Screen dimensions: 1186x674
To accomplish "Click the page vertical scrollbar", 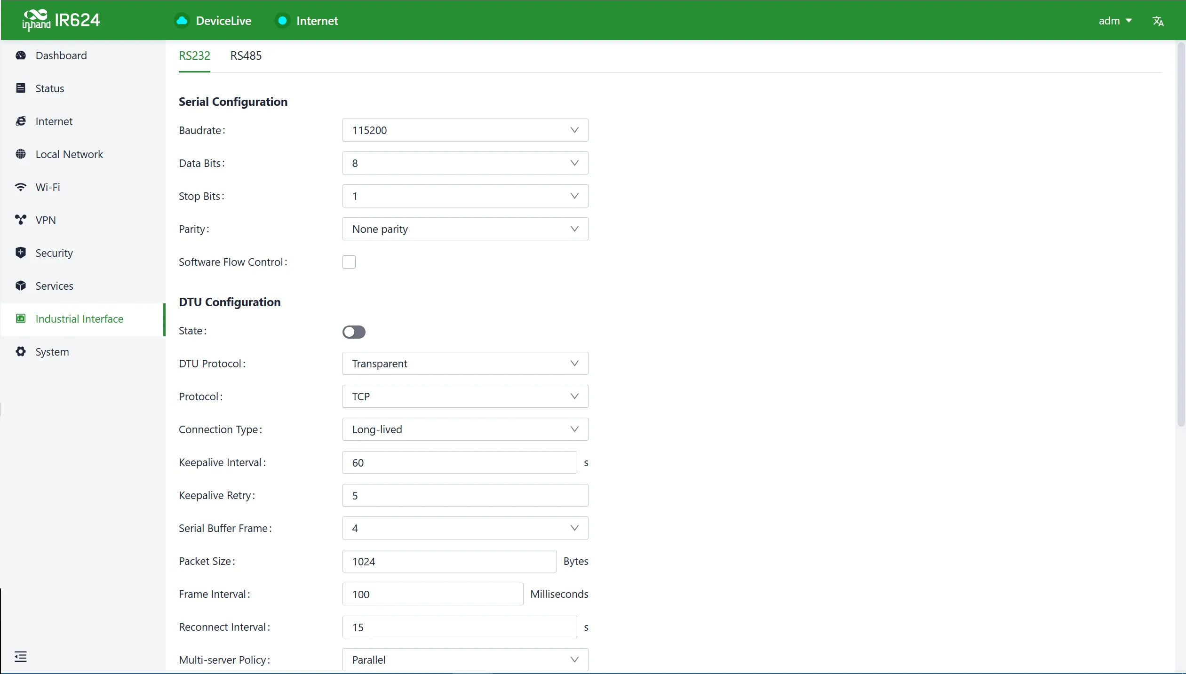I will click(x=1181, y=235).
